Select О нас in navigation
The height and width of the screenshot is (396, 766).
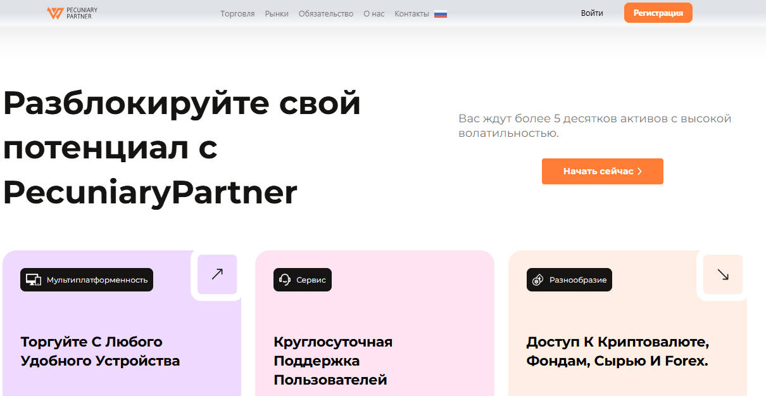(x=374, y=13)
